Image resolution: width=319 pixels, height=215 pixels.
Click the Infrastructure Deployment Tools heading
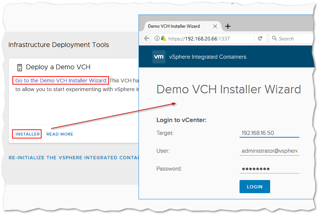tap(59, 45)
